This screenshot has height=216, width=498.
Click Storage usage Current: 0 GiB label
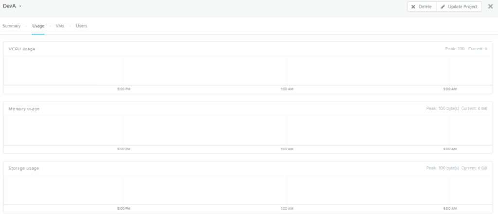[x=474, y=168]
